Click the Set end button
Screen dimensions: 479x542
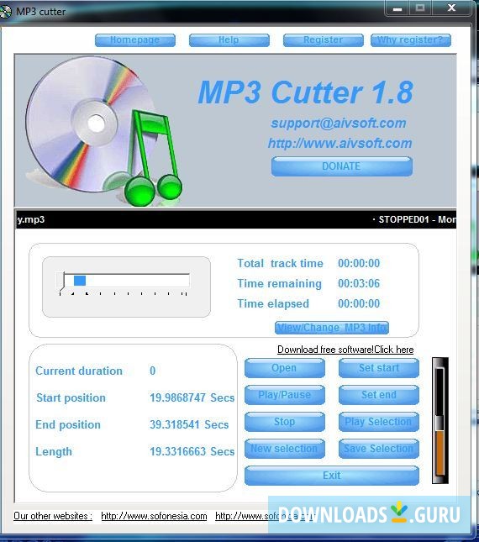point(379,395)
